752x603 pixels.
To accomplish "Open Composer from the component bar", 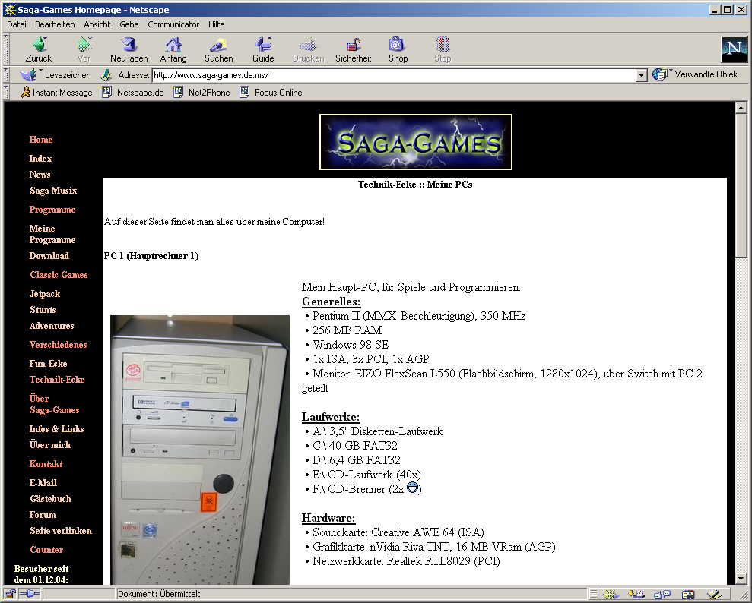I will (x=714, y=595).
